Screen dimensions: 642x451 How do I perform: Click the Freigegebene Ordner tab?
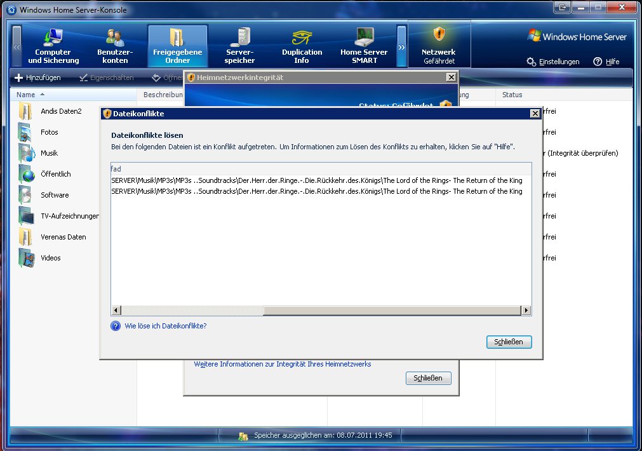coord(177,46)
